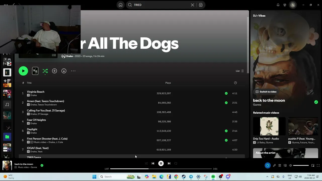Viewport: 322px width, 181px height.
Task: Click the duration clock column icon
Action: (x=235, y=83)
